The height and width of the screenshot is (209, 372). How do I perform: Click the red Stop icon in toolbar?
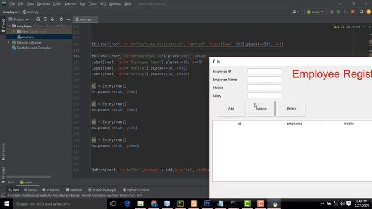tap(353, 12)
